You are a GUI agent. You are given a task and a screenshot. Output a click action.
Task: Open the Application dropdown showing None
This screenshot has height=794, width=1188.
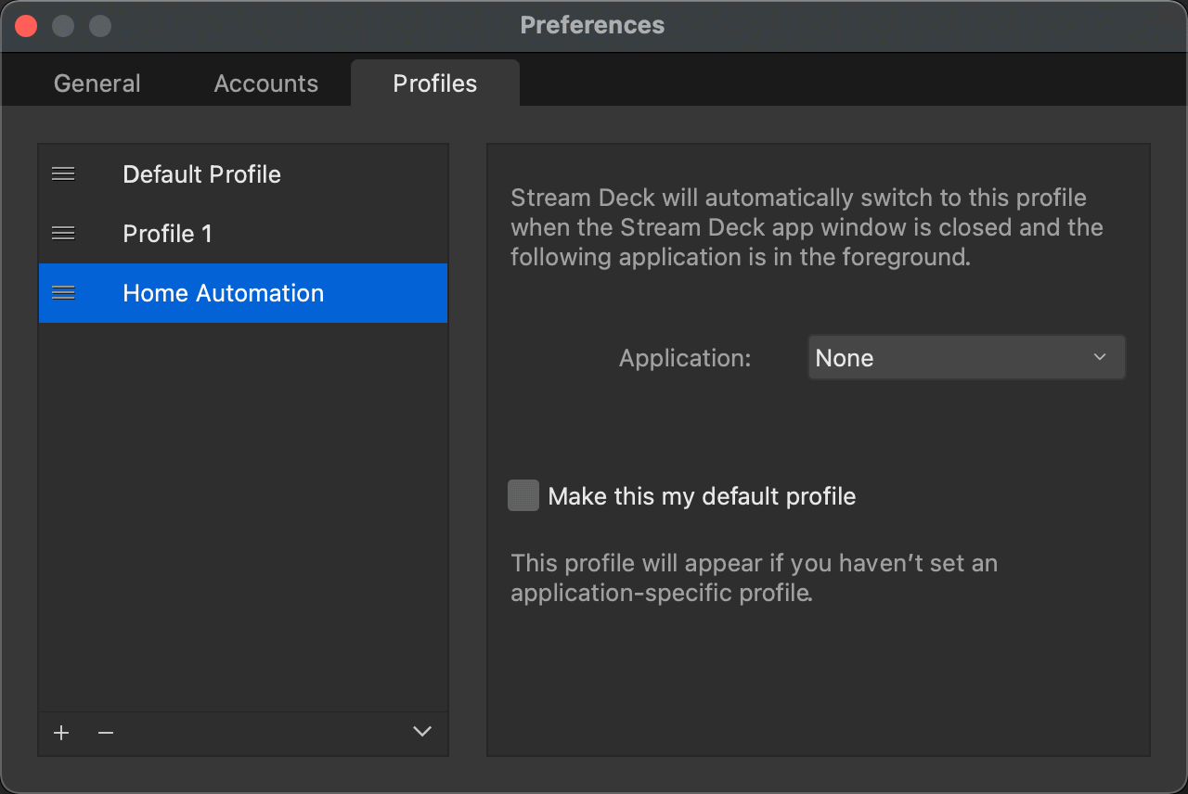pyautogui.click(x=967, y=358)
